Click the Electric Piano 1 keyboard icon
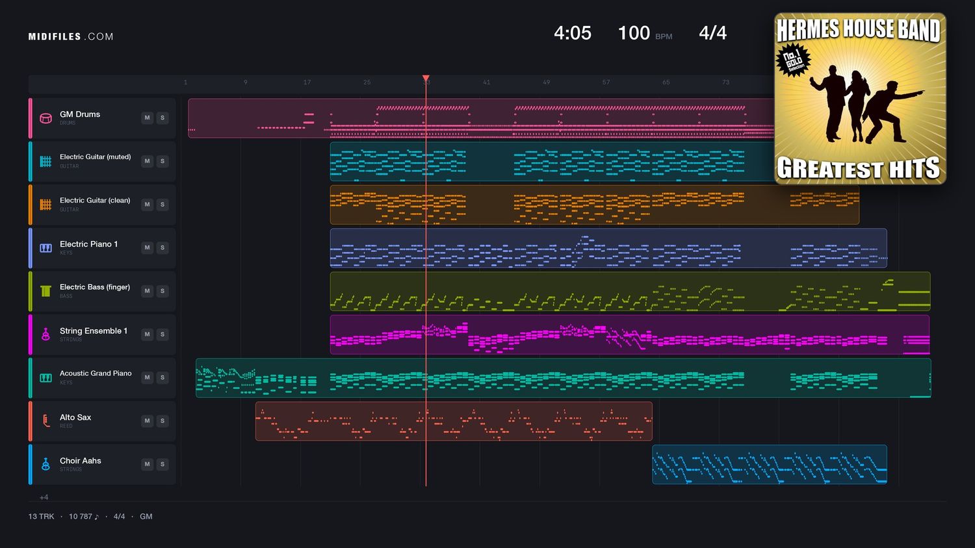Image resolution: width=975 pixels, height=548 pixels. pyautogui.click(x=45, y=248)
